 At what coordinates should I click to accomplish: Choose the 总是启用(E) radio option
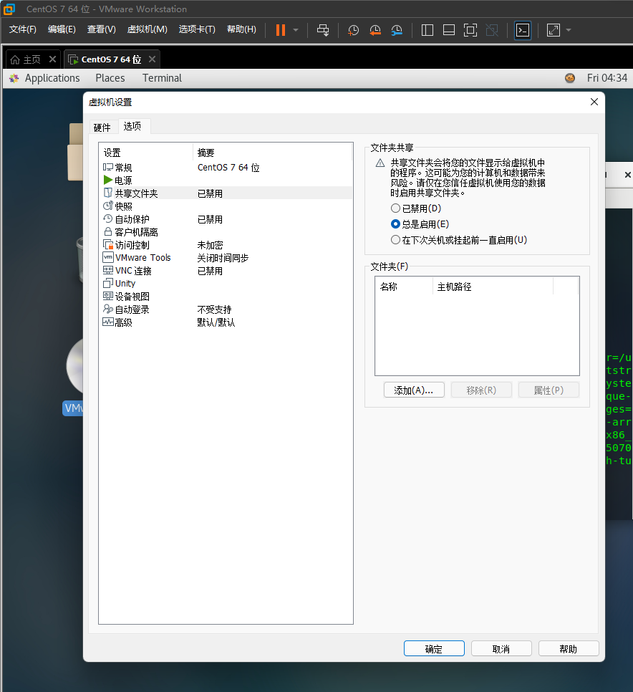coord(420,224)
